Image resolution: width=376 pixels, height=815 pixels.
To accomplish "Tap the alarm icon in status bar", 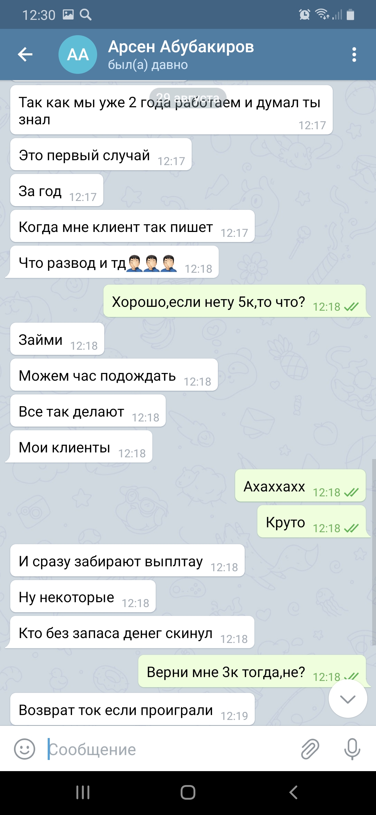I will 305,15.
